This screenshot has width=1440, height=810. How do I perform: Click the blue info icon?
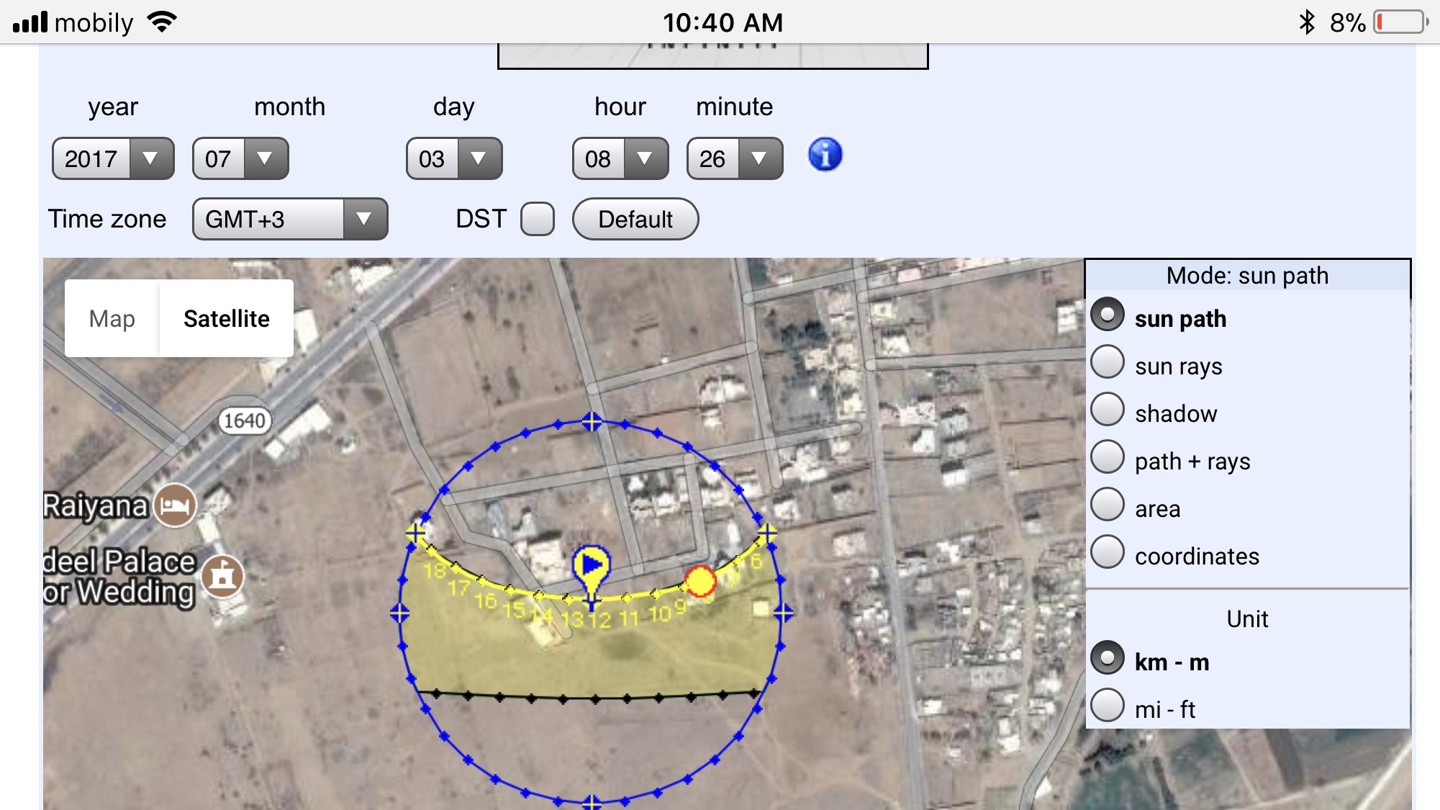point(825,155)
